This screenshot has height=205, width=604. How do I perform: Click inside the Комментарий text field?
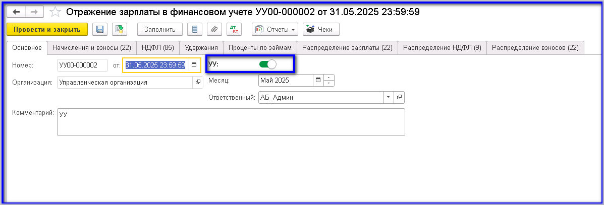pyautogui.click(x=231, y=122)
